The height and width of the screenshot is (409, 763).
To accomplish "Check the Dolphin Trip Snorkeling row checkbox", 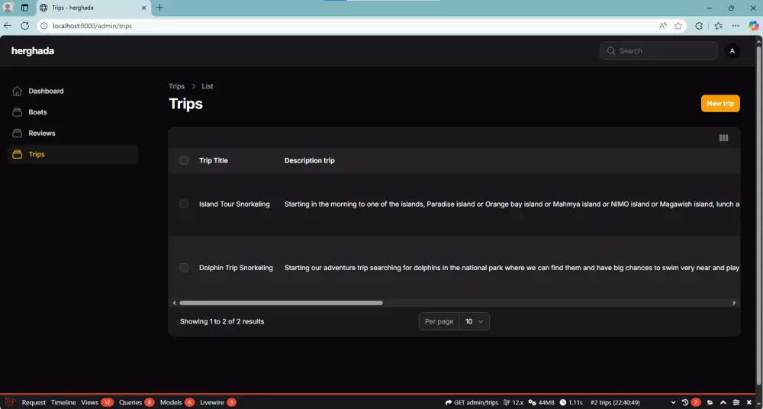I will pyautogui.click(x=183, y=268).
